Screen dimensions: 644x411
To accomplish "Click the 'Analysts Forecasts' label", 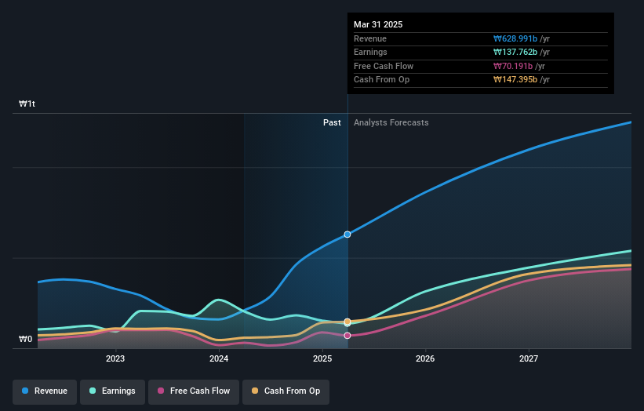I will [391, 122].
